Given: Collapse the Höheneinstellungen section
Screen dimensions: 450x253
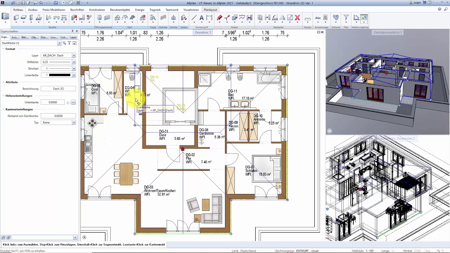Looking at the screenshot, I should click(3, 96).
